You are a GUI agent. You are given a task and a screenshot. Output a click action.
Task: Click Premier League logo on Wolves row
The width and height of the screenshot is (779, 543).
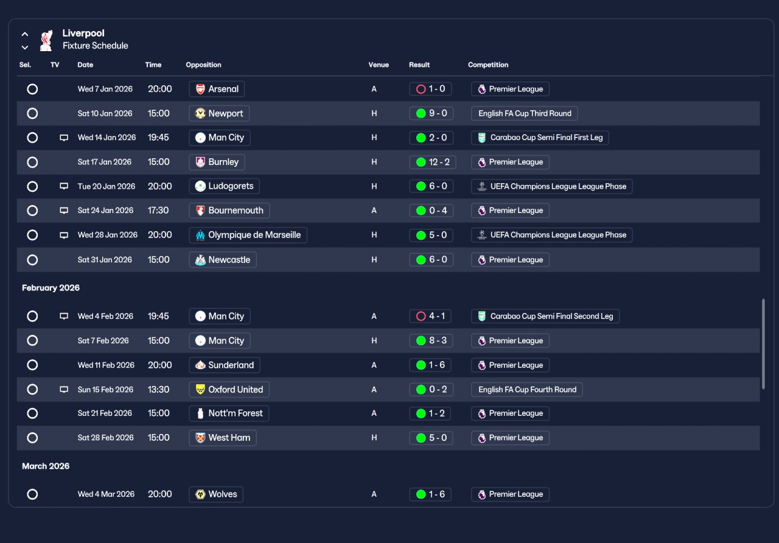point(481,494)
